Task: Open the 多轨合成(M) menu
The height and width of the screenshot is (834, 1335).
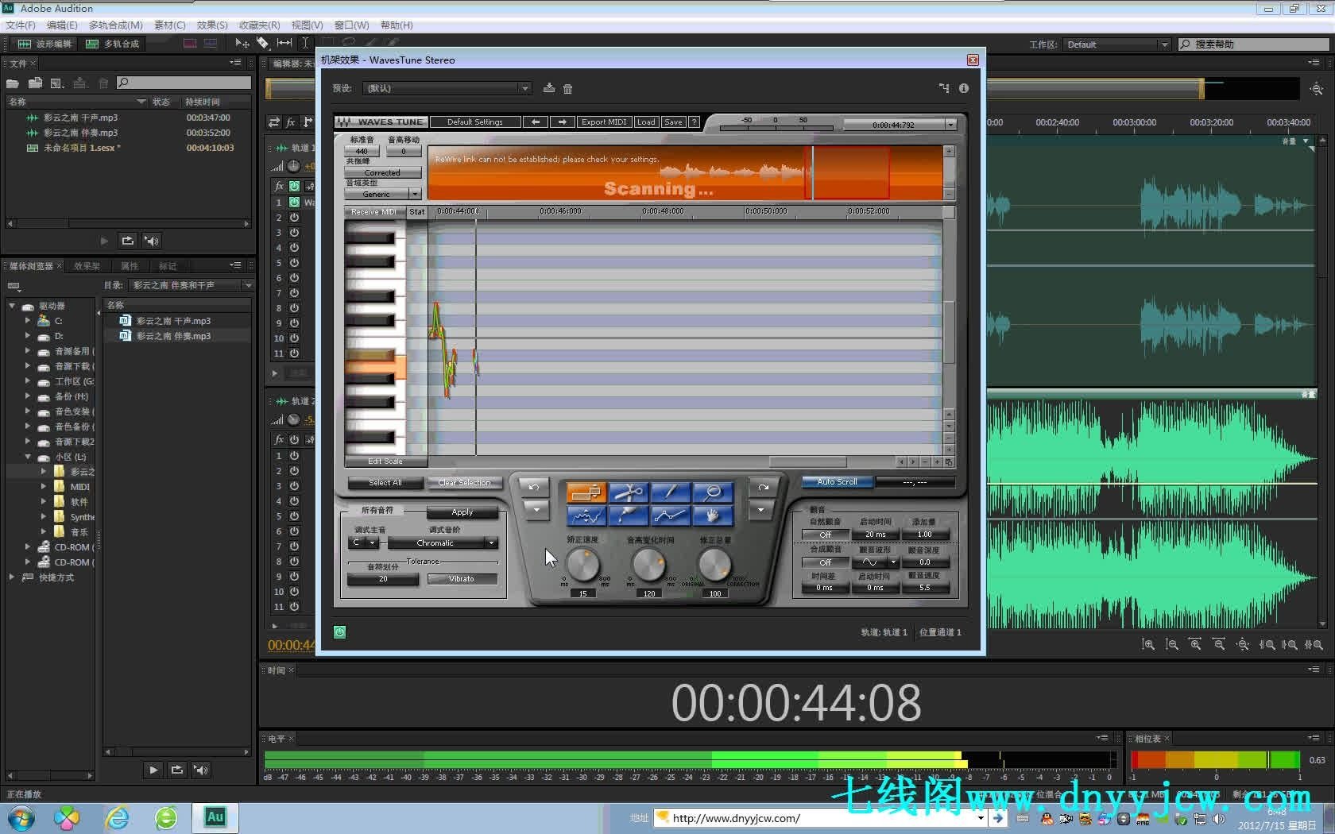Action: pyautogui.click(x=116, y=25)
